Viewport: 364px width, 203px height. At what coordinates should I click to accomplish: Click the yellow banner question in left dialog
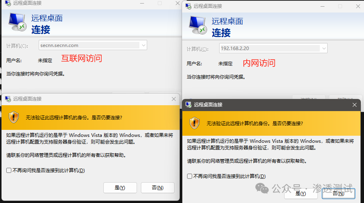pos(74,118)
